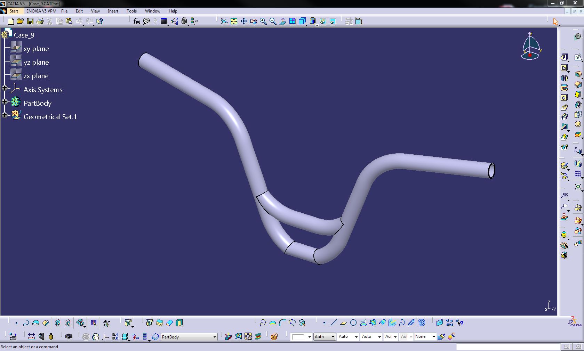584x351 pixels.
Task: Expand the PartBody tree node
Action: [x=5, y=102]
